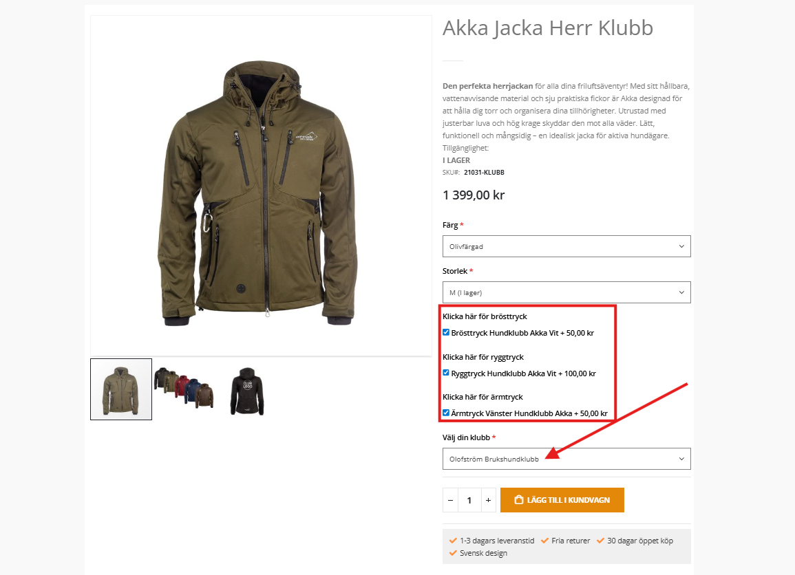Screen dimensions: 795x575
Task: Click Lägg till i kundvagn button
Action: pyautogui.click(x=562, y=500)
